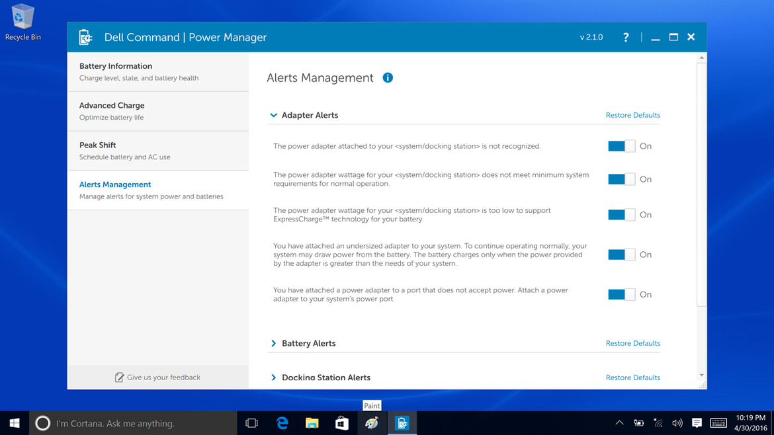
Task: Click the scrollbar up arrow
Action: point(701,58)
